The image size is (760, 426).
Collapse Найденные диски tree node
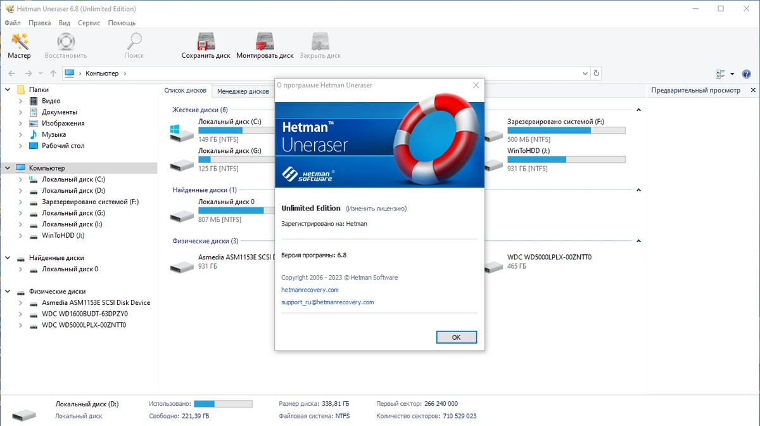[x=8, y=258]
